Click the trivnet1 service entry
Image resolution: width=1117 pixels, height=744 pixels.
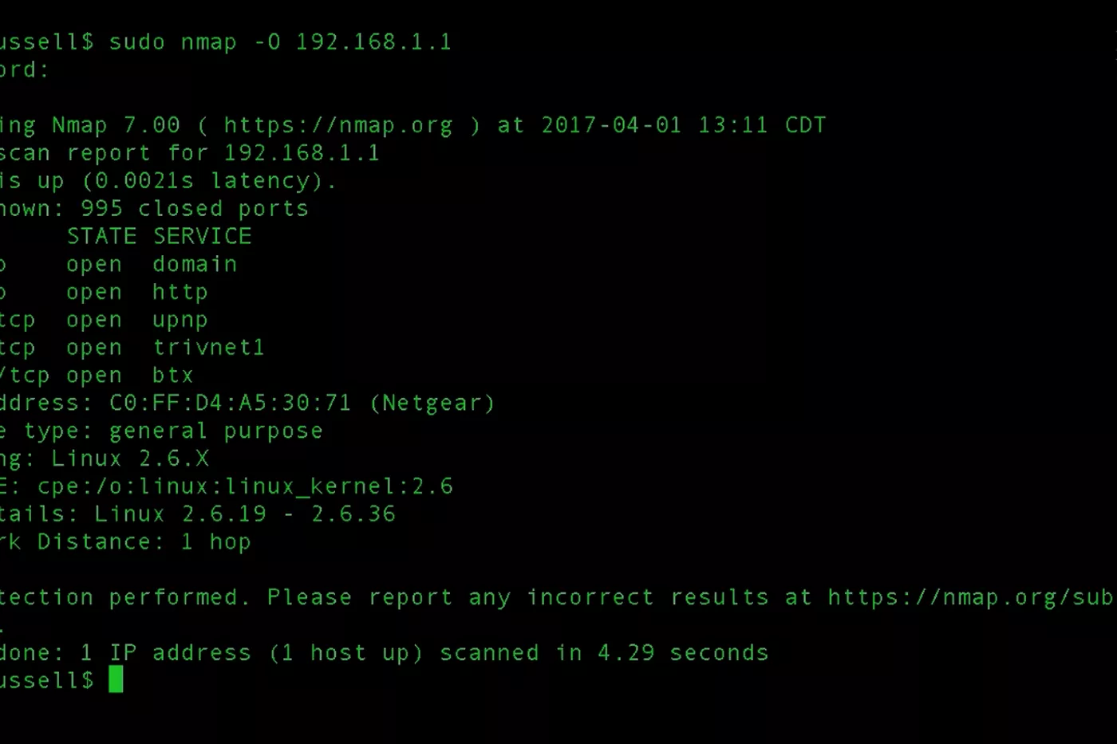click(208, 347)
